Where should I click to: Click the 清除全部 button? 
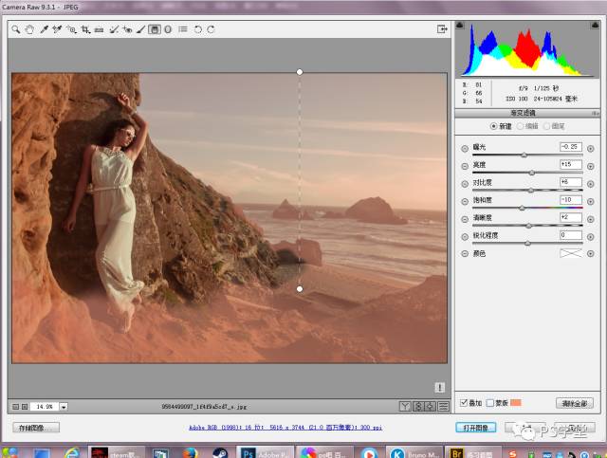[x=574, y=403]
